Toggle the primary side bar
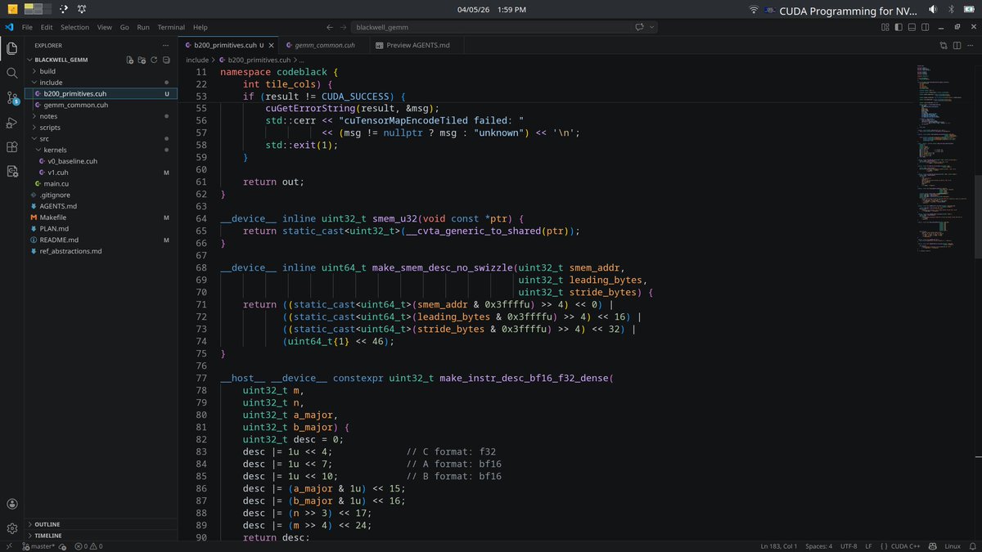This screenshot has width=982, height=552. pyautogui.click(x=899, y=27)
